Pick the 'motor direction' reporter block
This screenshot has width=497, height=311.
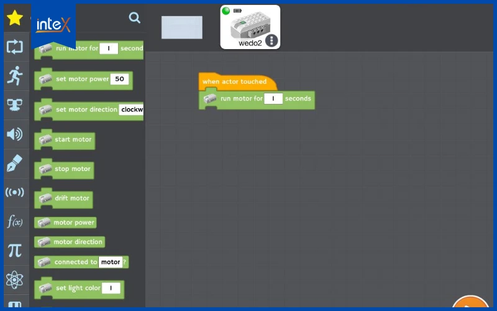70,242
